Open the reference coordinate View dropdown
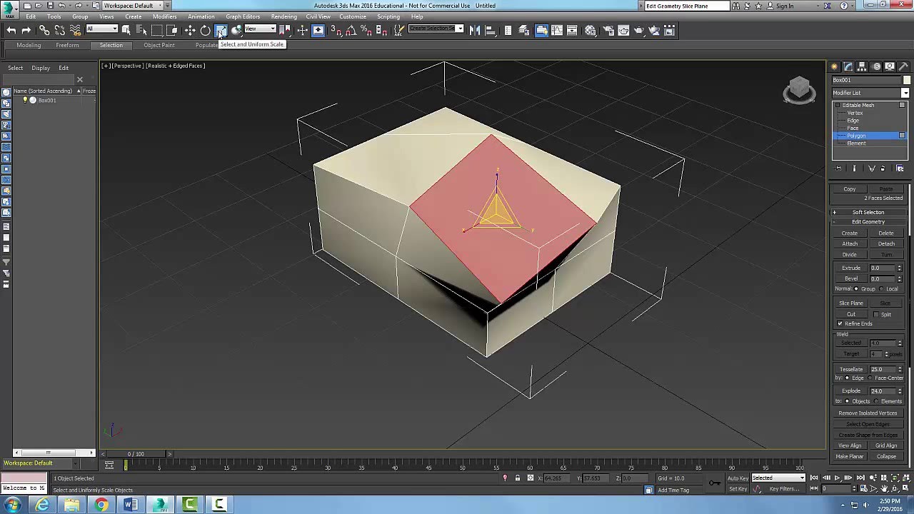Viewport: 914px width, 514px height. tap(260, 29)
